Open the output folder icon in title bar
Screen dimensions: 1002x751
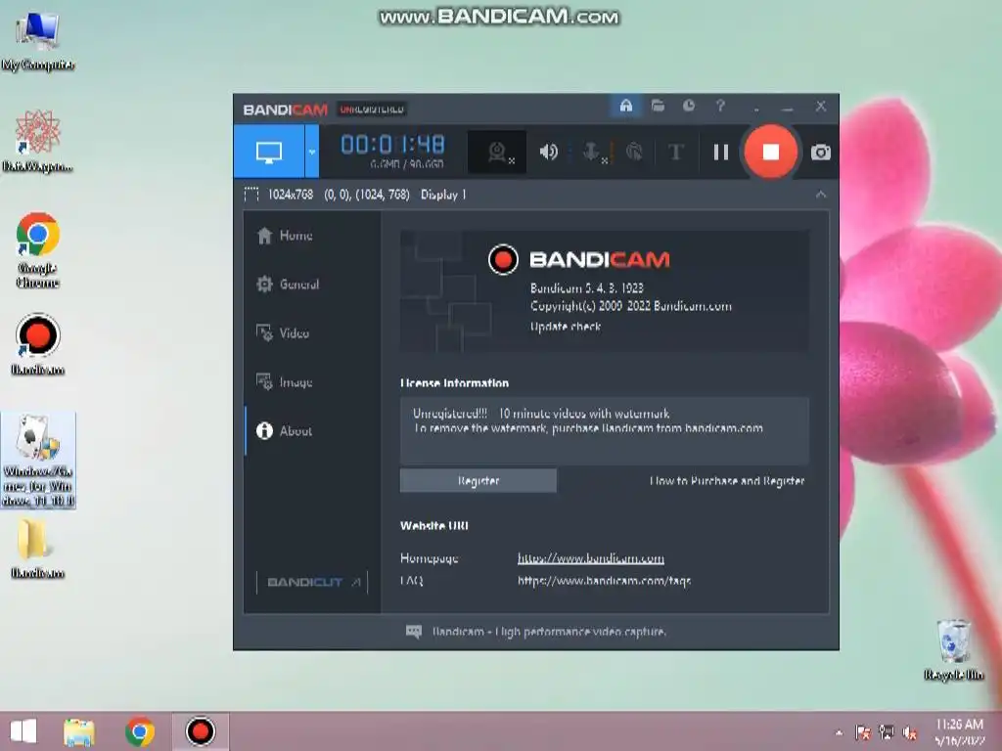(658, 106)
